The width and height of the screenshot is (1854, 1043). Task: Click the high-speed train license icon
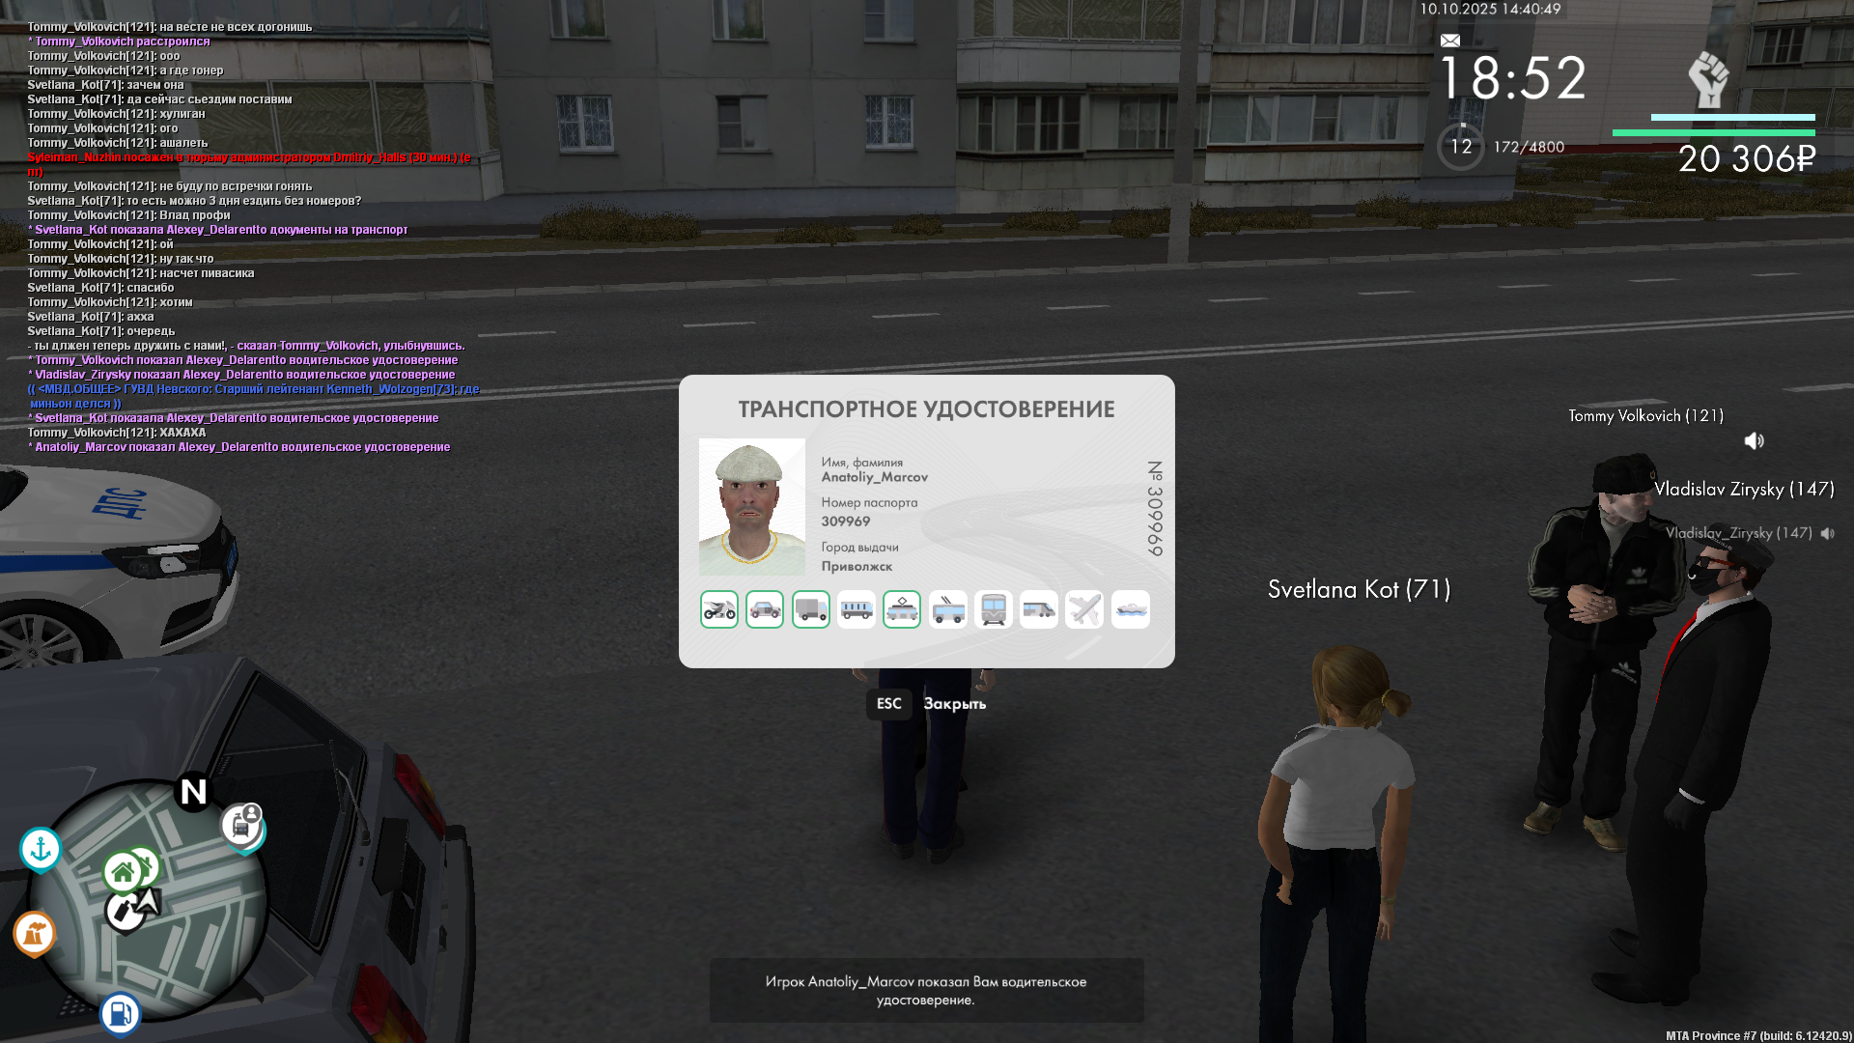[1039, 609]
